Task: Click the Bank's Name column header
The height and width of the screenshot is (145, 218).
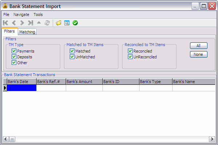Action: pyautogui.click(x=194, y=82)
